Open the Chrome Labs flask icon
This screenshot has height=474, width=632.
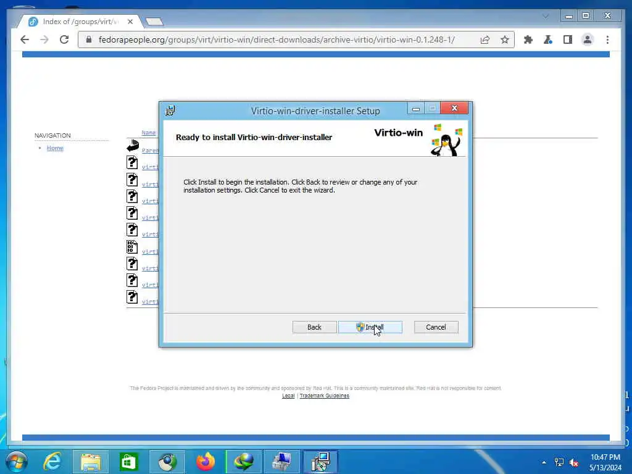click(x=548, y=39)
